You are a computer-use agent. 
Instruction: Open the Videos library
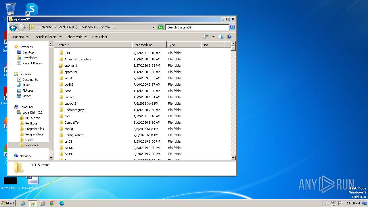(x=27, y=96)
